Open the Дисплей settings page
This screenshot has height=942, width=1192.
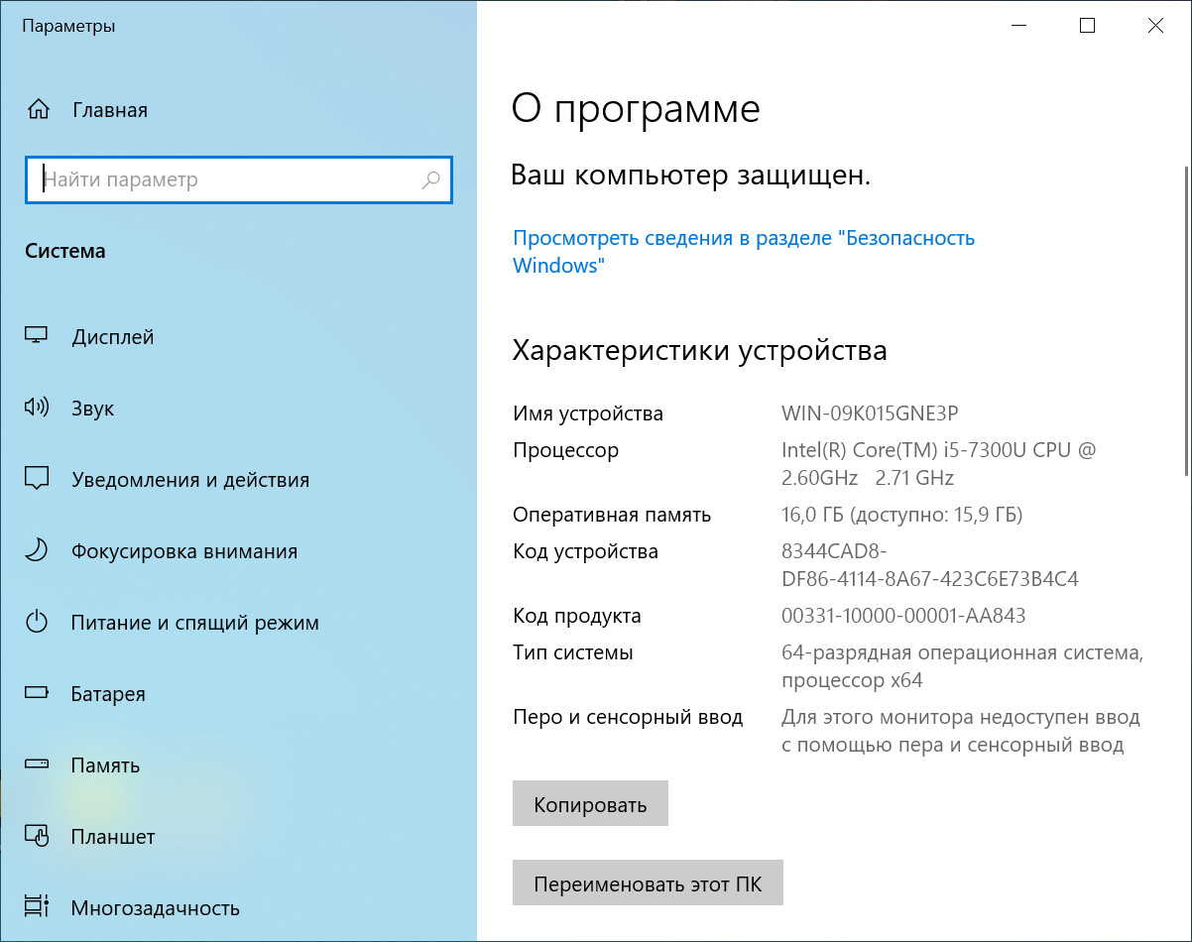tap(113, 337)
